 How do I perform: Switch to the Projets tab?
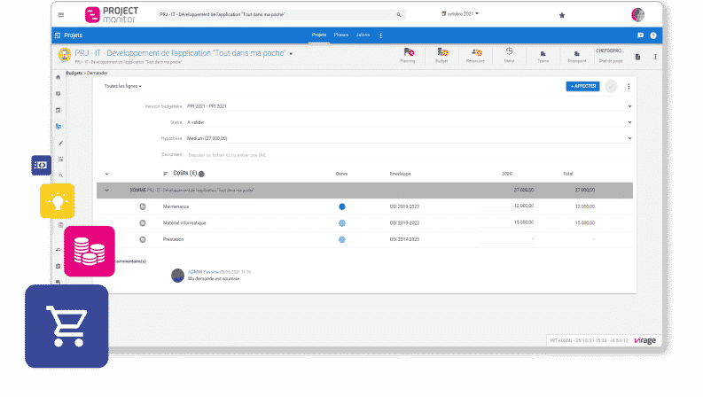tap(319, 35)
